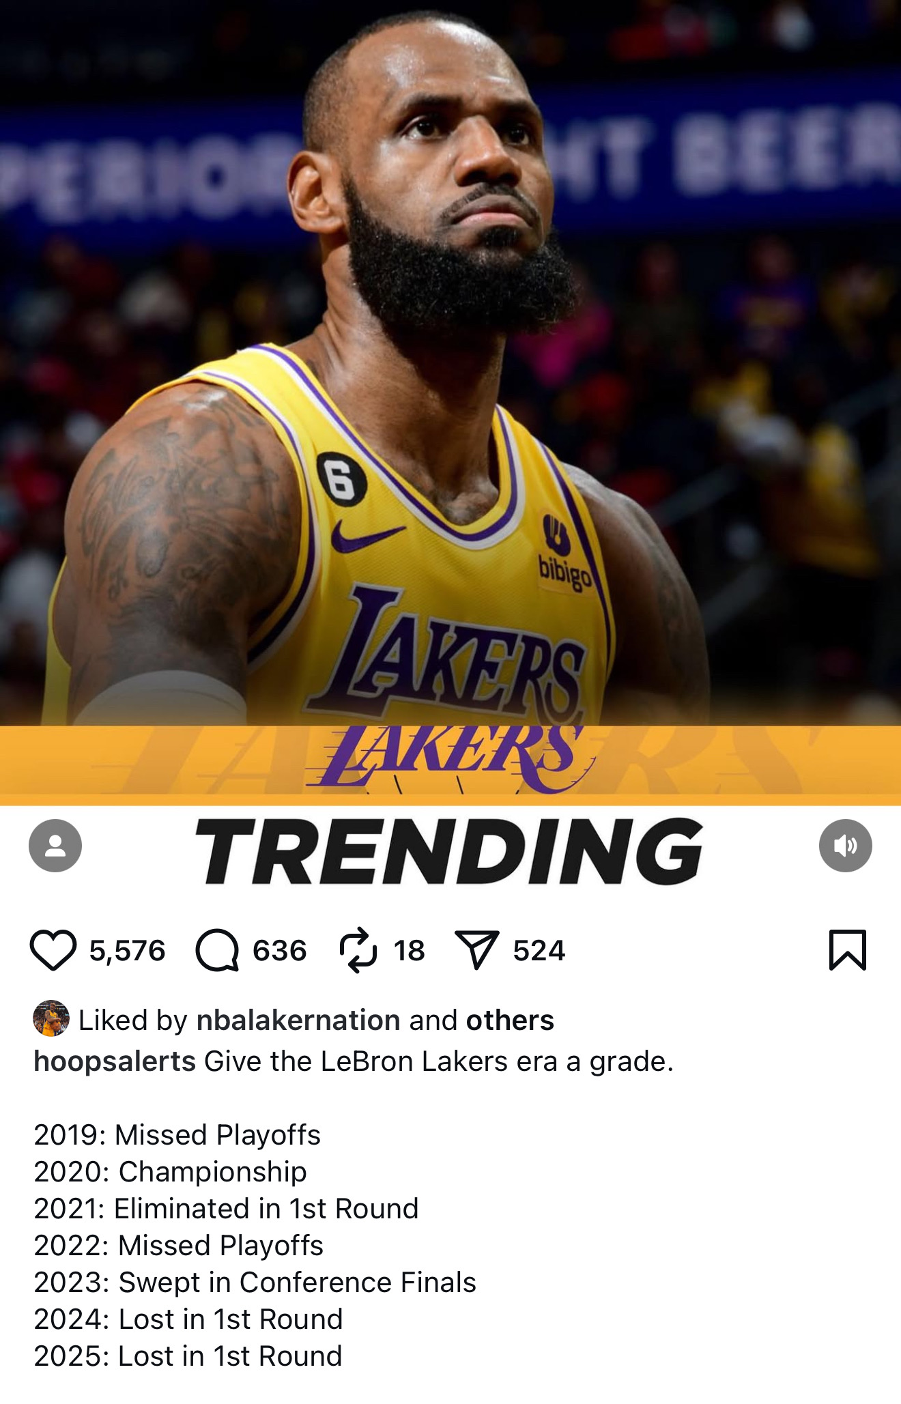The image size is (901, 1404).
Task: Tap the repost arrows icon
Action: tap(358, 950)
